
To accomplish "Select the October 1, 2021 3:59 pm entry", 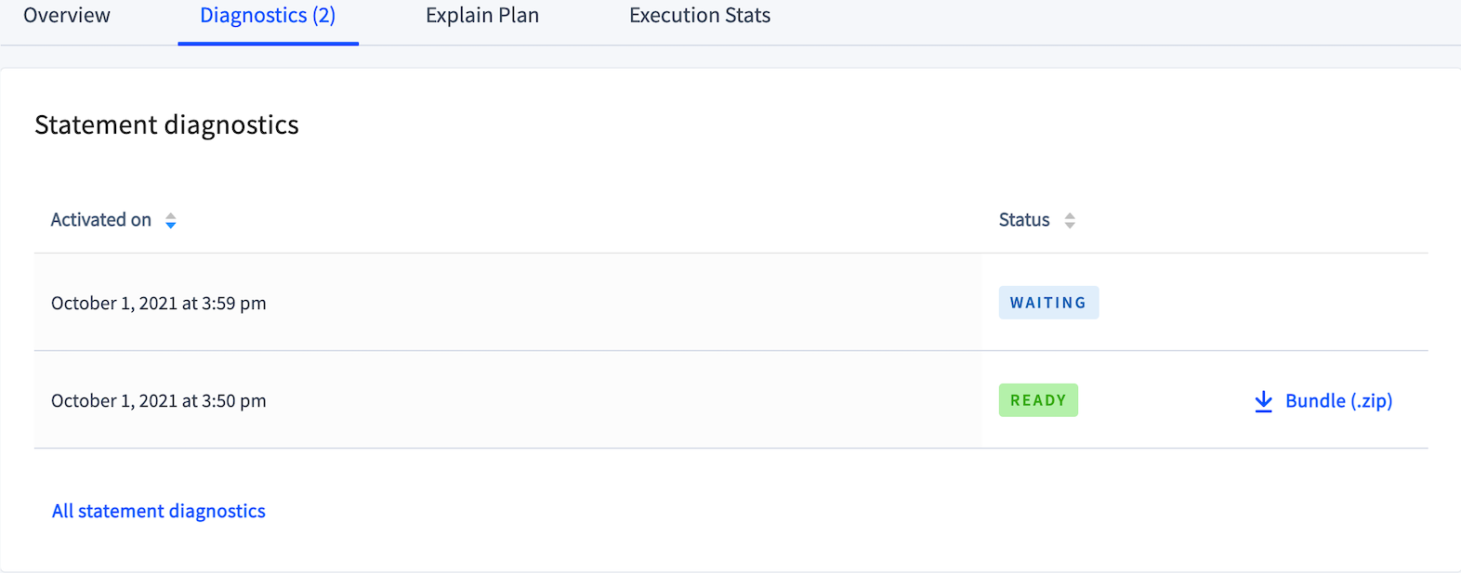I will [159, 304].
